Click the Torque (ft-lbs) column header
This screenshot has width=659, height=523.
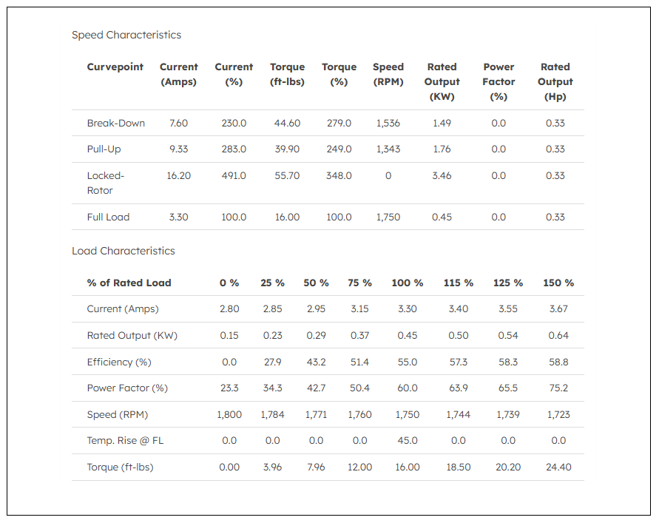pos(287,75)
